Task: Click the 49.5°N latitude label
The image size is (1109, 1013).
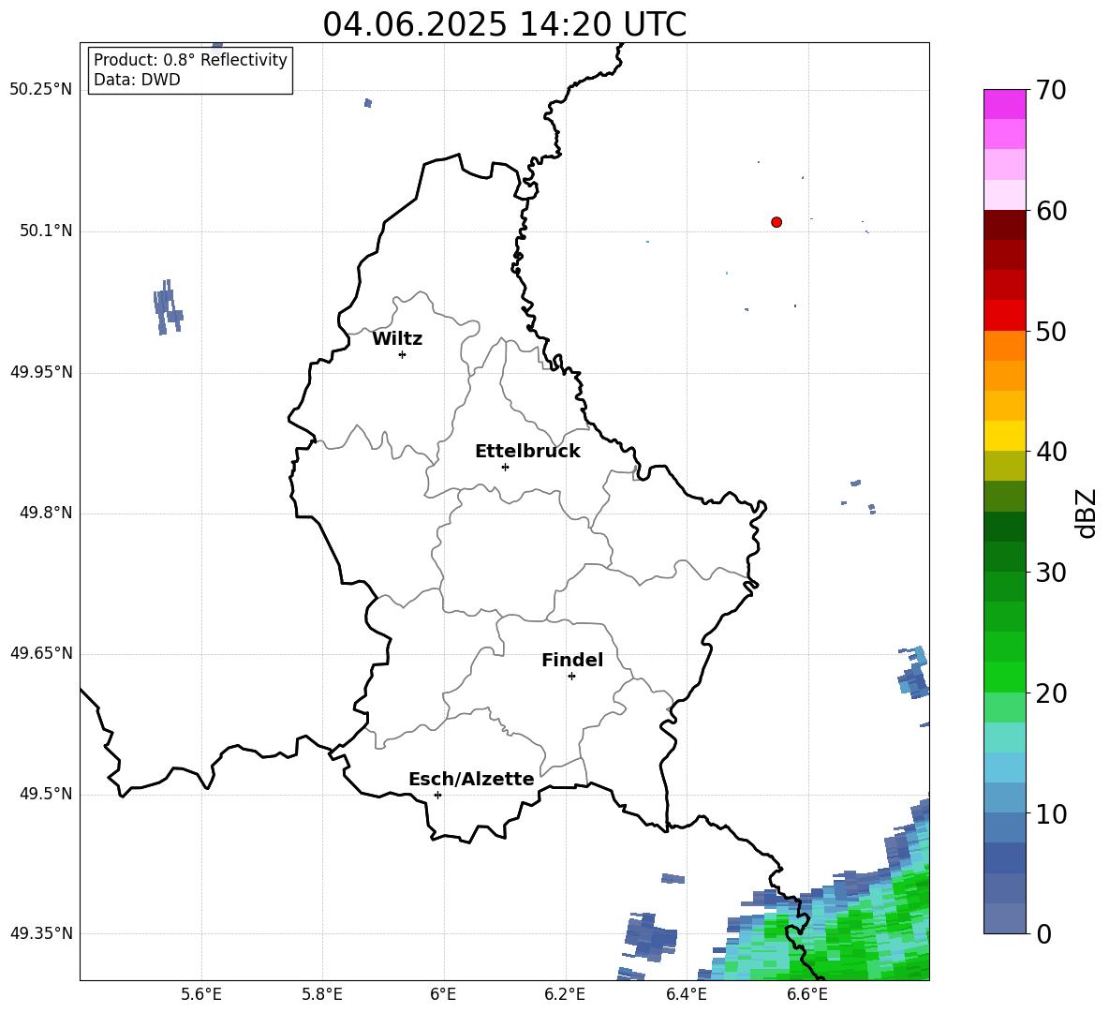Action: [x=46, y=795]
